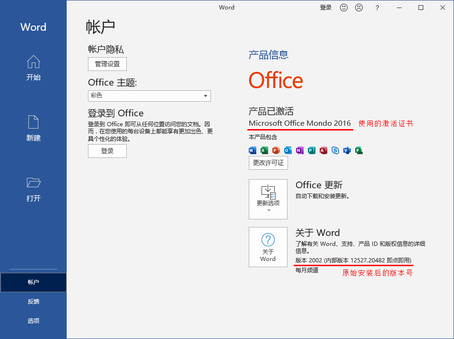Open help with the question mark icon
This screenshot has height=339, width=454.
click(x=377, y=8)
